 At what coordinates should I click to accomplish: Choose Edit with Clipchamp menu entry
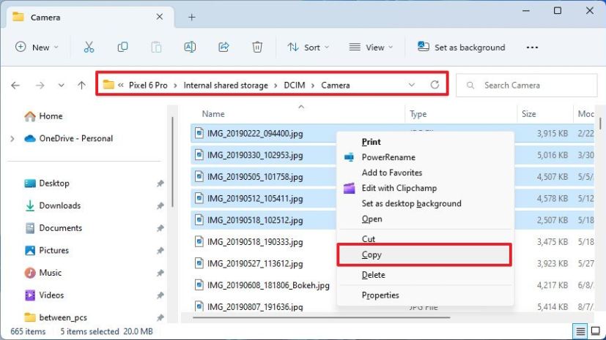(399, 188)
